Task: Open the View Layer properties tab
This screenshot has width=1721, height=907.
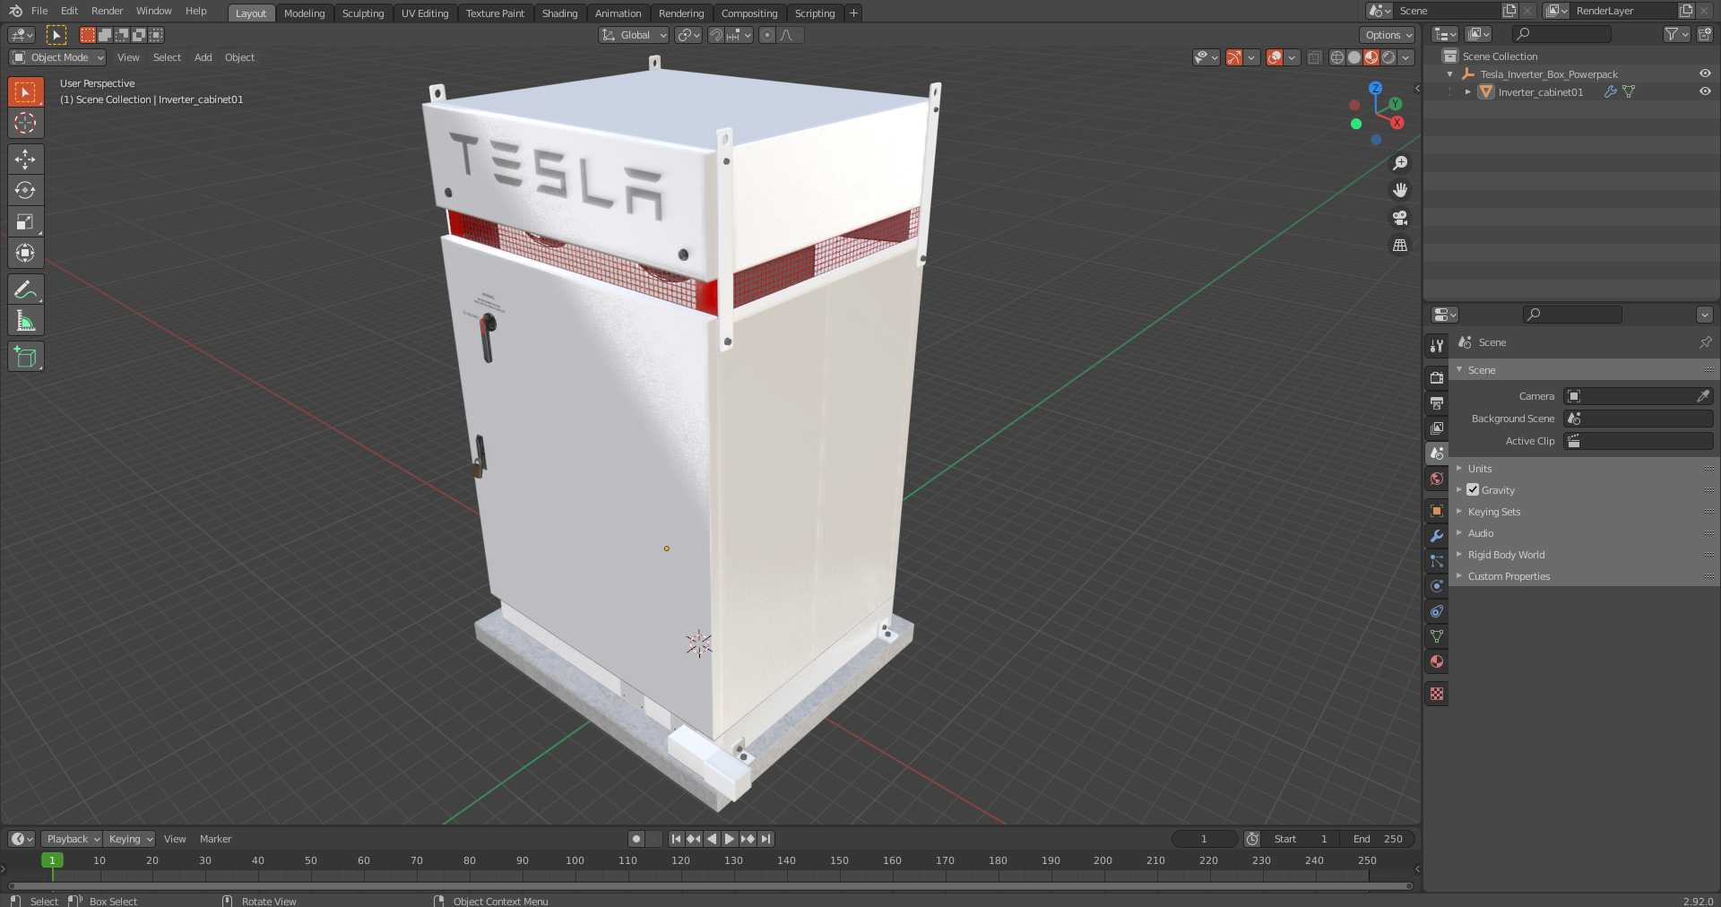Action: coord(1437,428)
